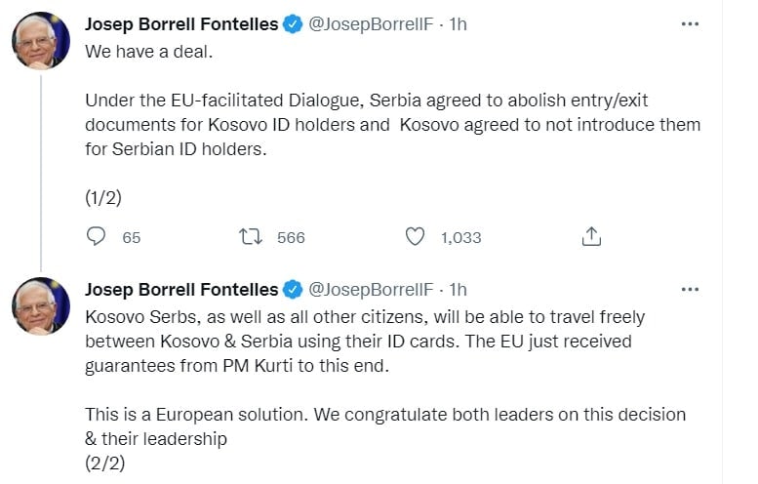Image resolution: width=758 pixels, height=484 pixels.
Task: Open the profile picture on the first tweet
Action: click(41, 41)
